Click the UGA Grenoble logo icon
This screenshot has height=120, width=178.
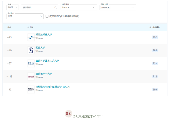(x=31, y=89)
